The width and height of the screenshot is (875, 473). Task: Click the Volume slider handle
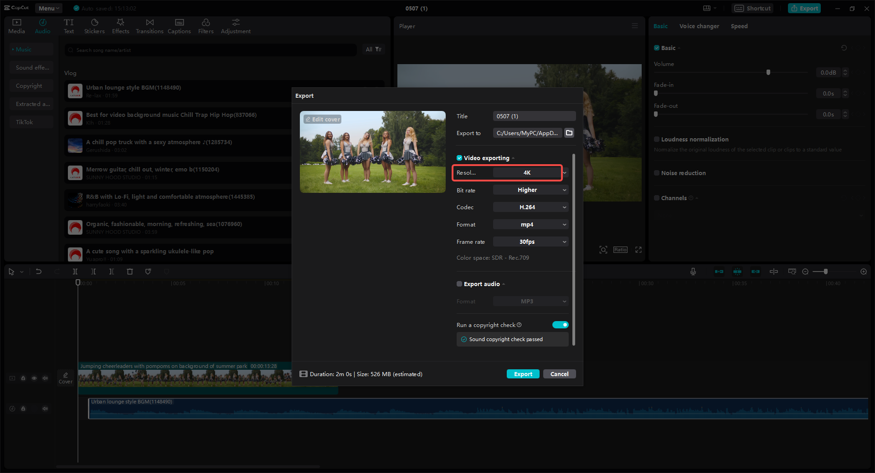tap(768, 72)
